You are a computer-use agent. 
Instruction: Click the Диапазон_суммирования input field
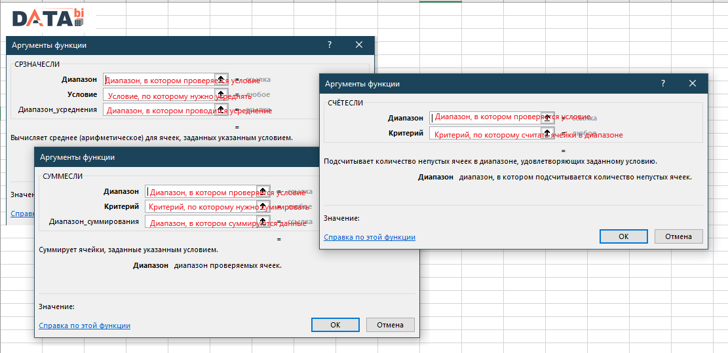pyautogui.click(x=201, y=222)
